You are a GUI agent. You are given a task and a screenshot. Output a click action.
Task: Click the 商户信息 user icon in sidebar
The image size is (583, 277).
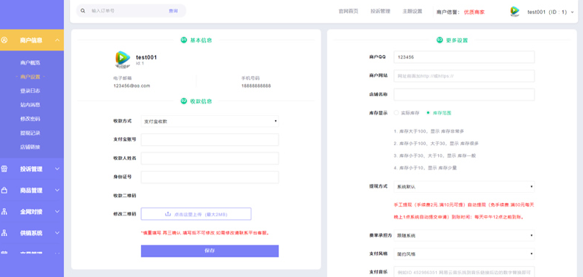(x=4, y=40)
